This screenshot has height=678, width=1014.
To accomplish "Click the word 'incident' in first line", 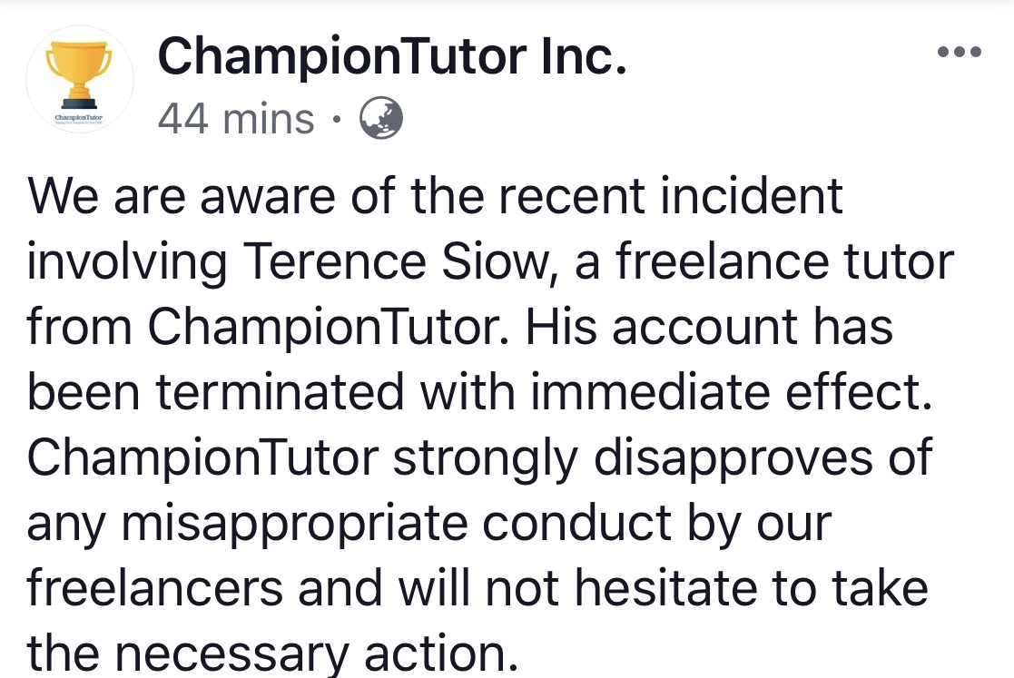I will click(x=751, y=196).
